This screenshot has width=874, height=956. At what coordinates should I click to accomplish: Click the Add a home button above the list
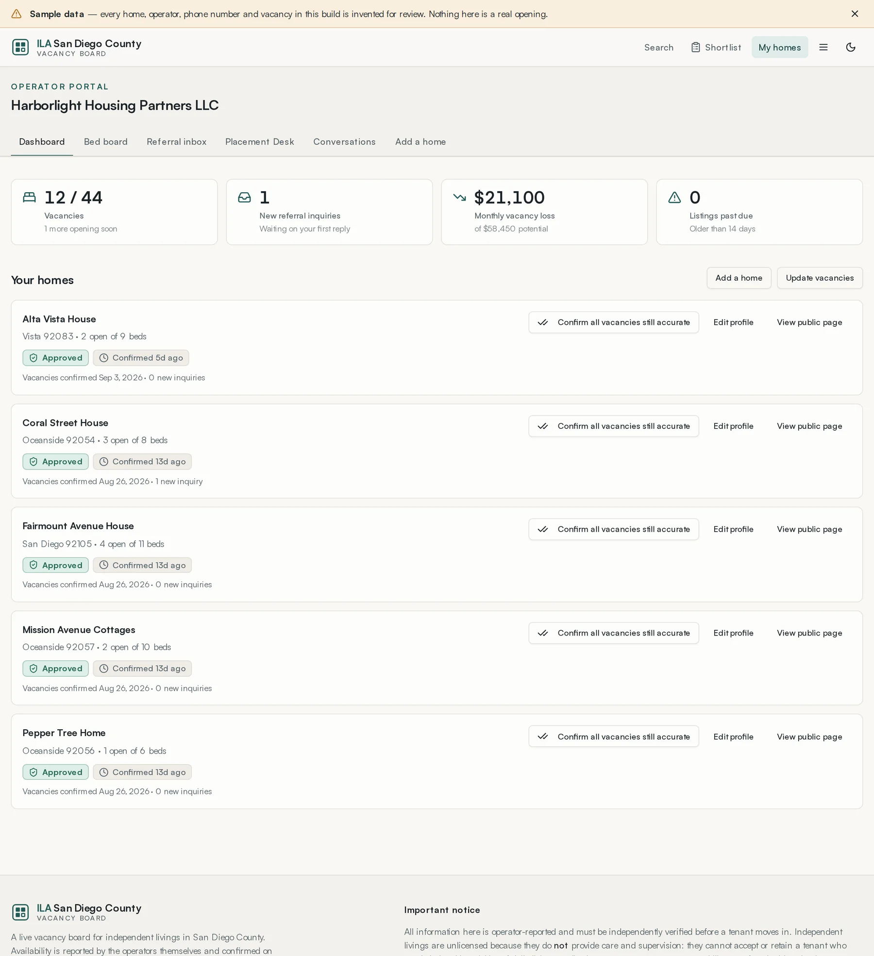[x=739, y=278]
